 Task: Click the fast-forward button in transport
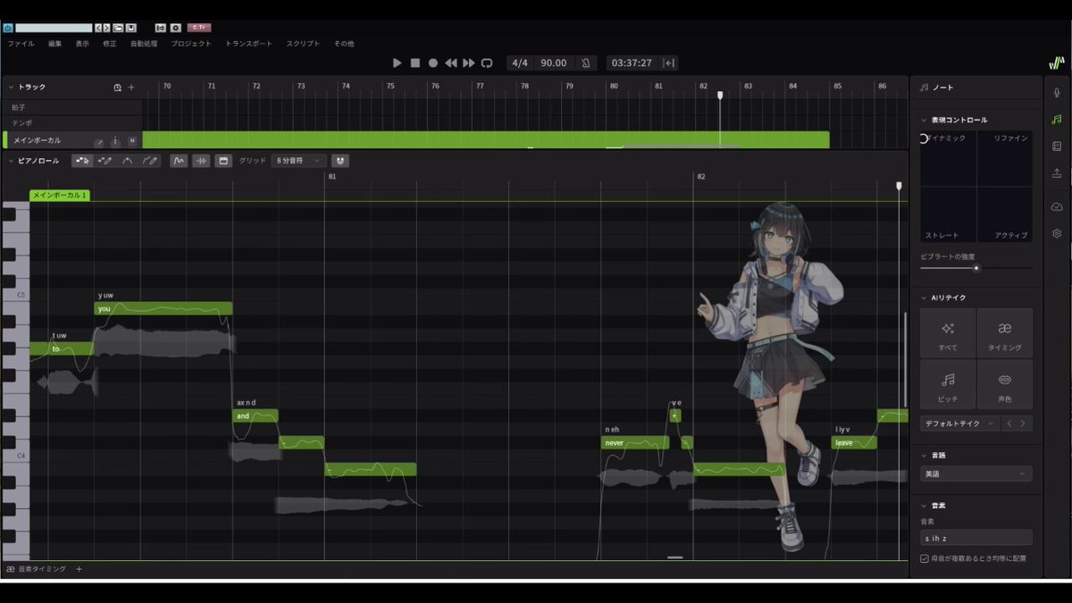pyautogui.click(x=469, y=63)
